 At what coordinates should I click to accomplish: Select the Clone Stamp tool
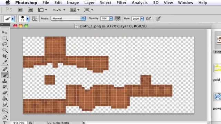[x=4, y=81]
